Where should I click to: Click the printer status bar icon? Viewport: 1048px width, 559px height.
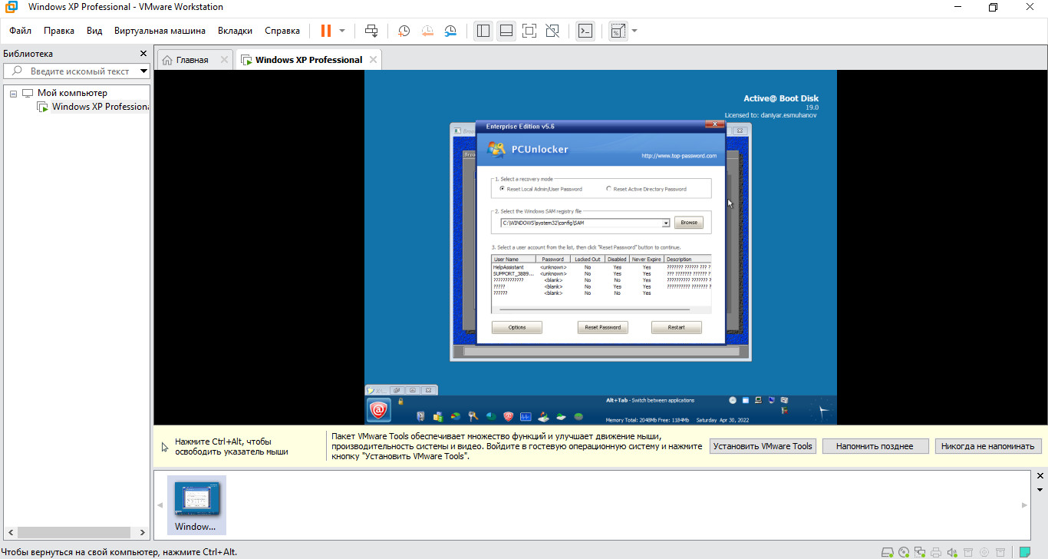(x=936, y=551)
